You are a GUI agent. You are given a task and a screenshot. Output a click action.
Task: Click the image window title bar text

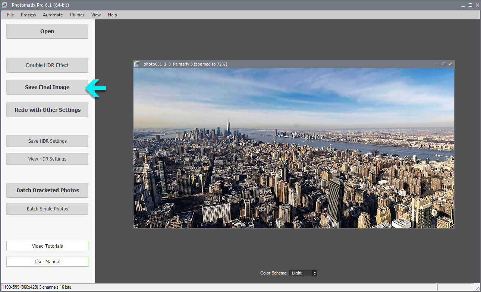coord(185,64)
